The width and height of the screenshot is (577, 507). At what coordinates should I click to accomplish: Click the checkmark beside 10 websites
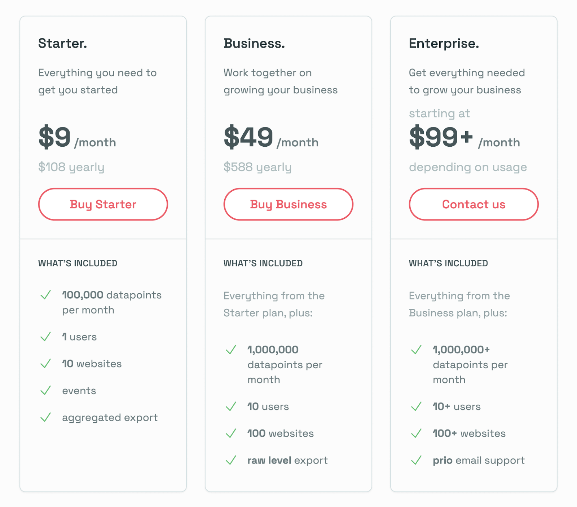click(x=46, y=364)
